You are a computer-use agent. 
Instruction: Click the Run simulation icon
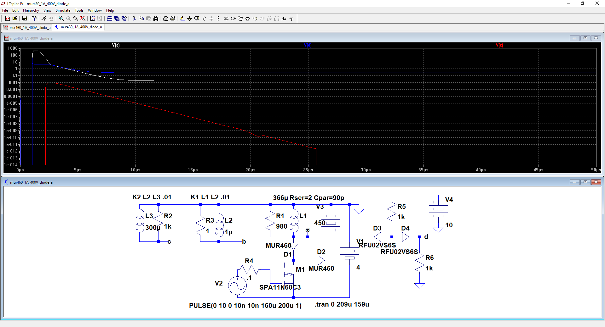[44, 19]
